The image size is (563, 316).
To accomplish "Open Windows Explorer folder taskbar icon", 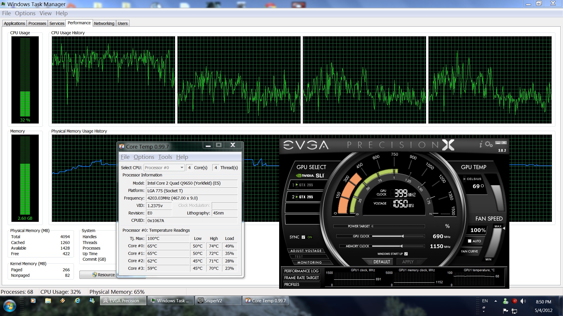I will pos(48,300).
